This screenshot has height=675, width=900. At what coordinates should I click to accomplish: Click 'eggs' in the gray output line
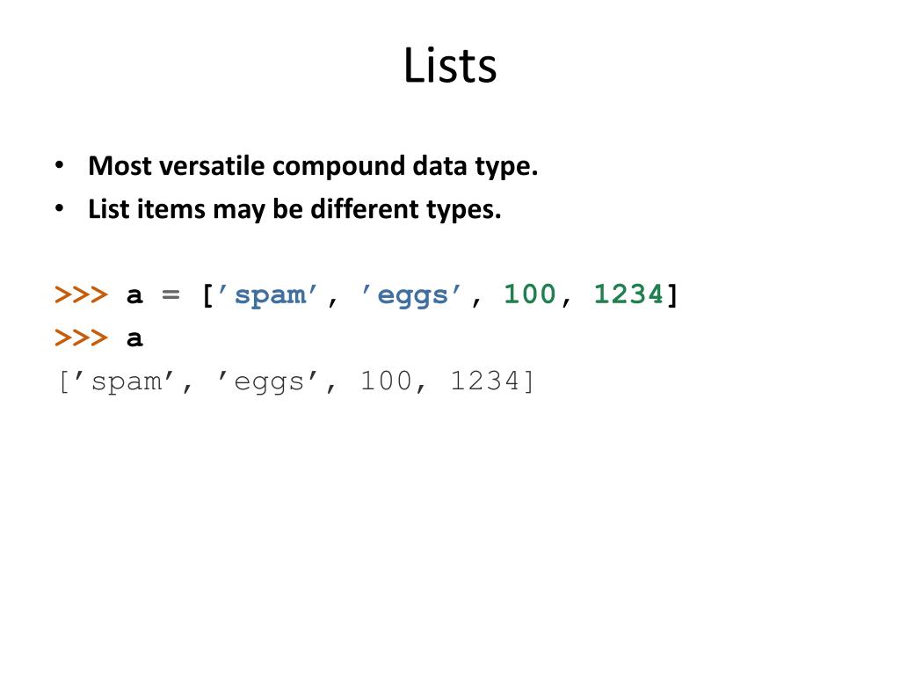point(267,381)
